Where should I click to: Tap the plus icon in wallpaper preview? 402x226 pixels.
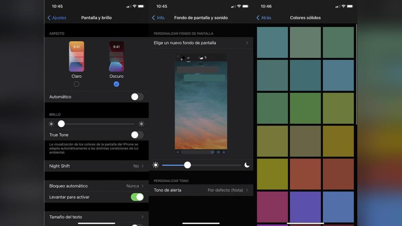click(178, 152)
